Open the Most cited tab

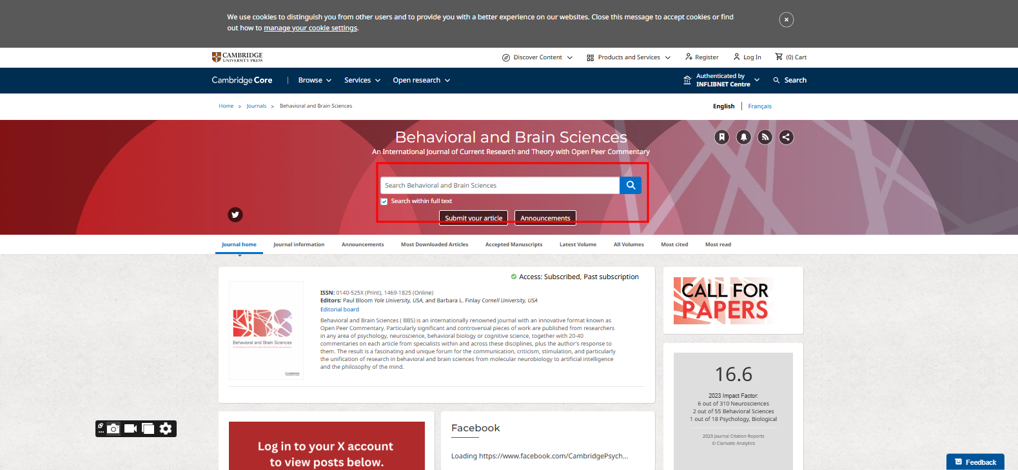click(x=674, y=245)
